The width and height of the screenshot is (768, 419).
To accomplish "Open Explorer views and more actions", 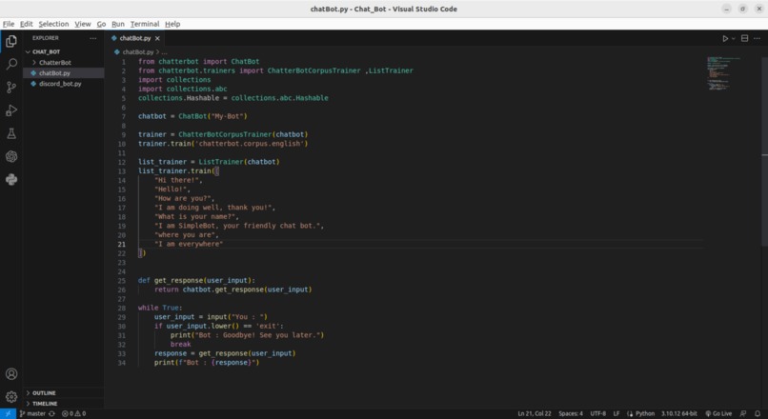I will [93, 38].
